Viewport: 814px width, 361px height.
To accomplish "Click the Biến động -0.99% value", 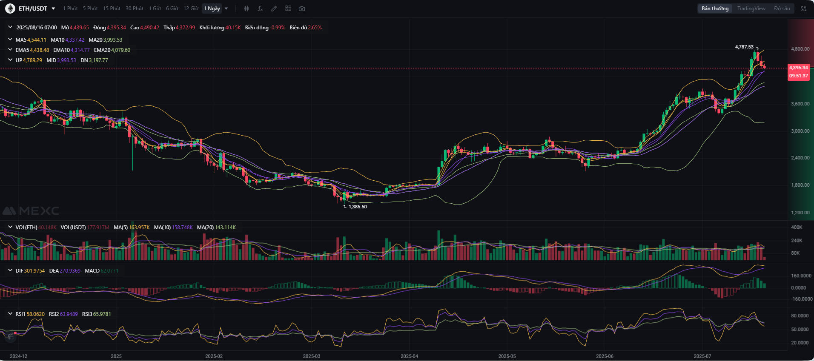I will 278,28.
